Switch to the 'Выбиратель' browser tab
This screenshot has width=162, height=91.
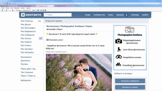pyautogui.click(x=9, y=6)
